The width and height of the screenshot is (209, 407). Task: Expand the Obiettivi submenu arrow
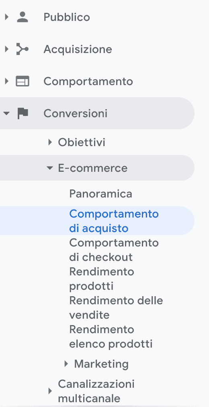point(50,142)
